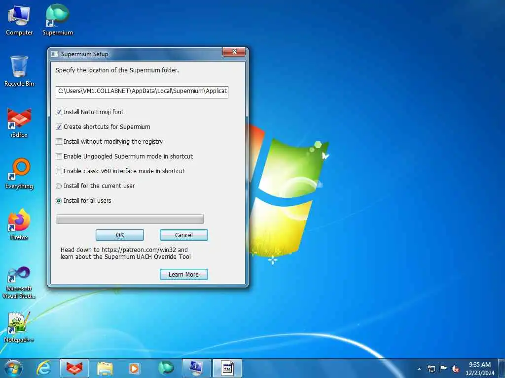The width and height of the screenshot is (505, 378).
Task: Open the Windows Start menu orb
Action: [x=13, y=368]
